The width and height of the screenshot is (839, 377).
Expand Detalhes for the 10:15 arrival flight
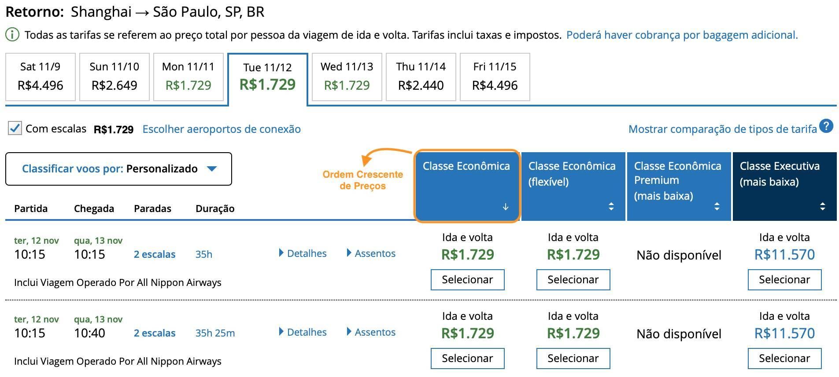[303, 253]
